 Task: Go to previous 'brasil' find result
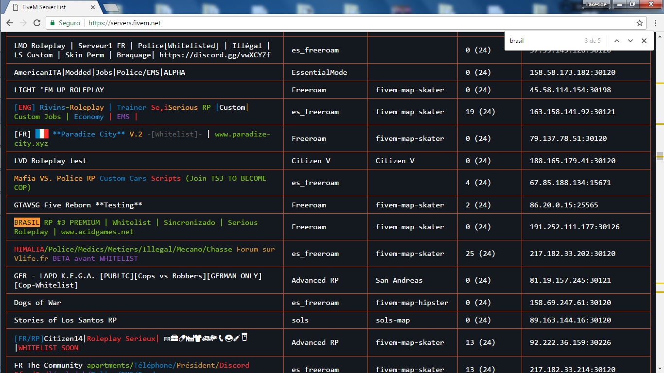coord(617,41)
